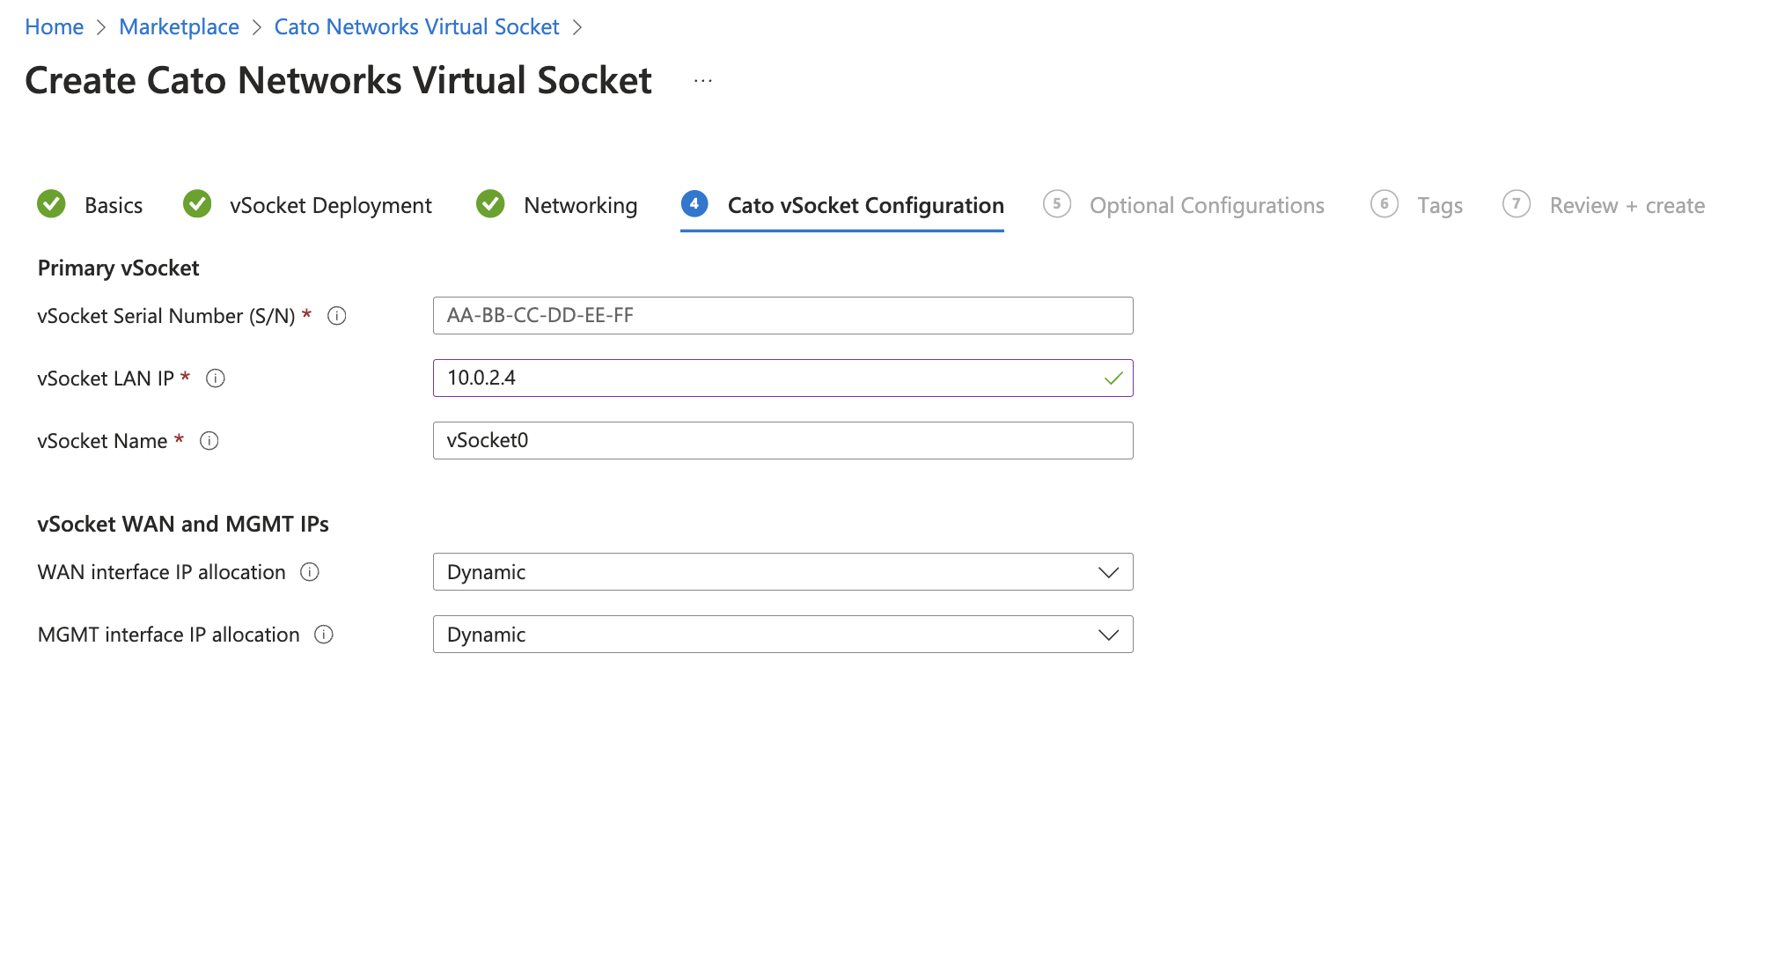
Task: Click the info icon next to vSocket Serial Number
Action: tap(338, 316)
